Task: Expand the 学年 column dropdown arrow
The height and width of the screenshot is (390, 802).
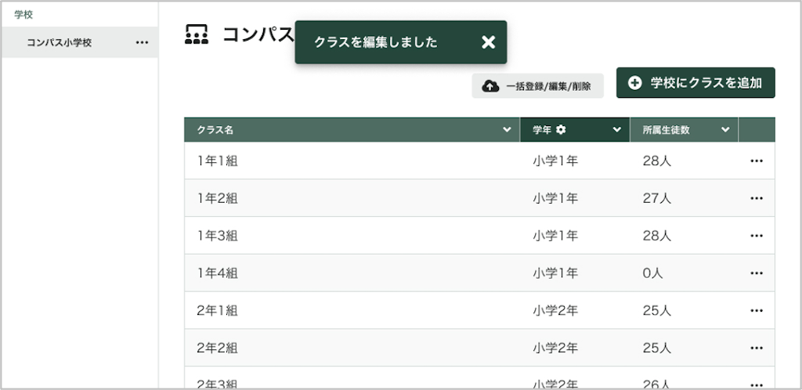Action: coord(617,130)
